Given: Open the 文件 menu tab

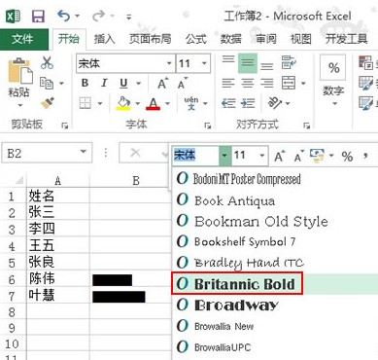Looking at the screenshot, I should (x=22, y=39).
